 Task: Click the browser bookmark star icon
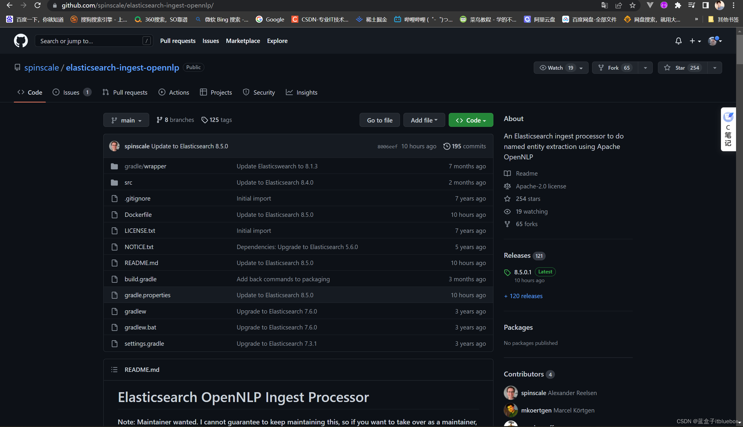pos(632,5)
